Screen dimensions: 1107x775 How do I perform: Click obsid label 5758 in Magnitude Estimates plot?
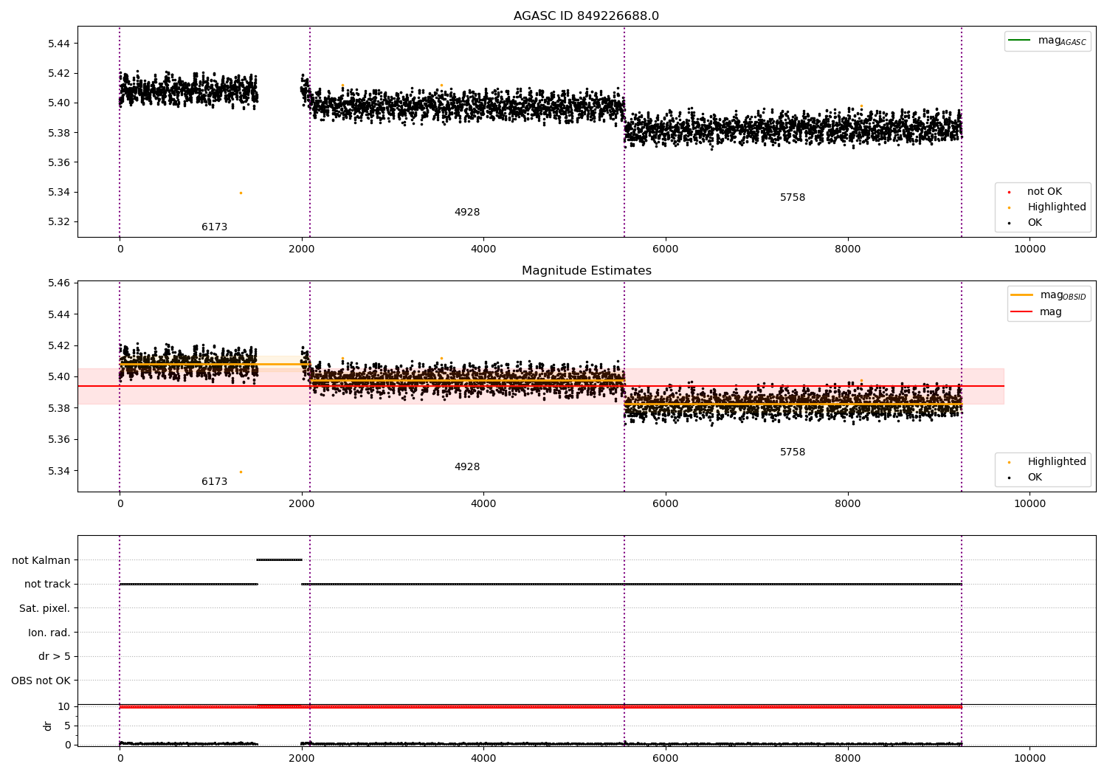tap(793, 452)
